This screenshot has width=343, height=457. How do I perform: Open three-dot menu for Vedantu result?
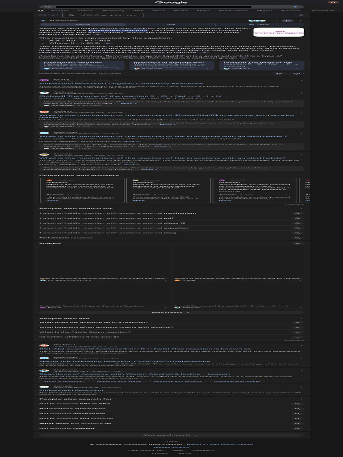[x=301, y=112]
